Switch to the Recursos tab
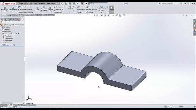This screenshot has width=196, height=110. [x=3, y=15]
